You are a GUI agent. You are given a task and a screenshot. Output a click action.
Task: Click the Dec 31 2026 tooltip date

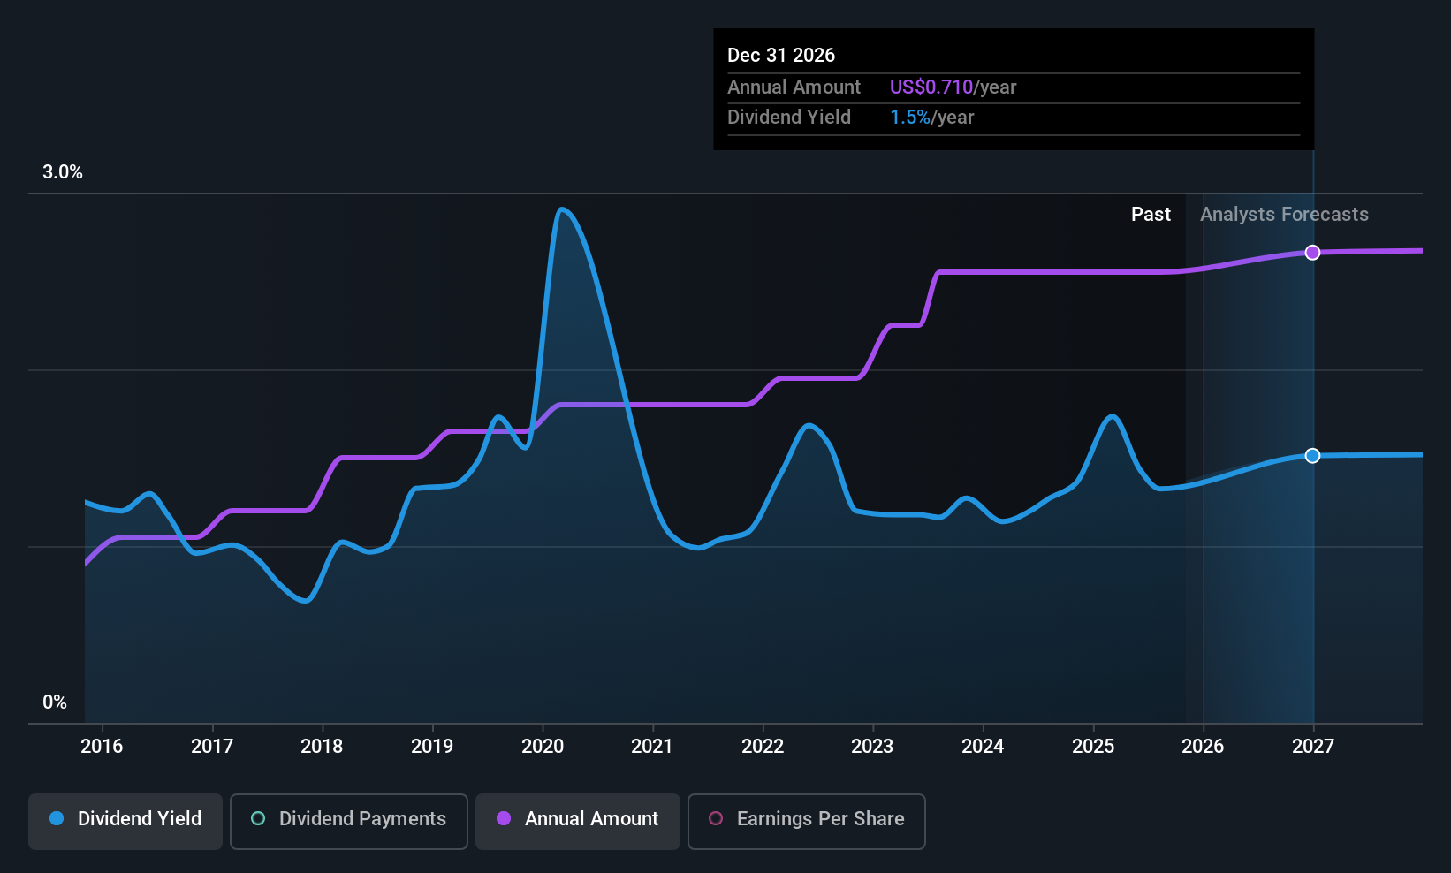point(781,56)
